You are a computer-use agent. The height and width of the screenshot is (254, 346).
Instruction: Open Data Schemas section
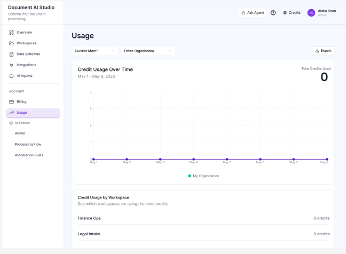(x=33, y=54)
